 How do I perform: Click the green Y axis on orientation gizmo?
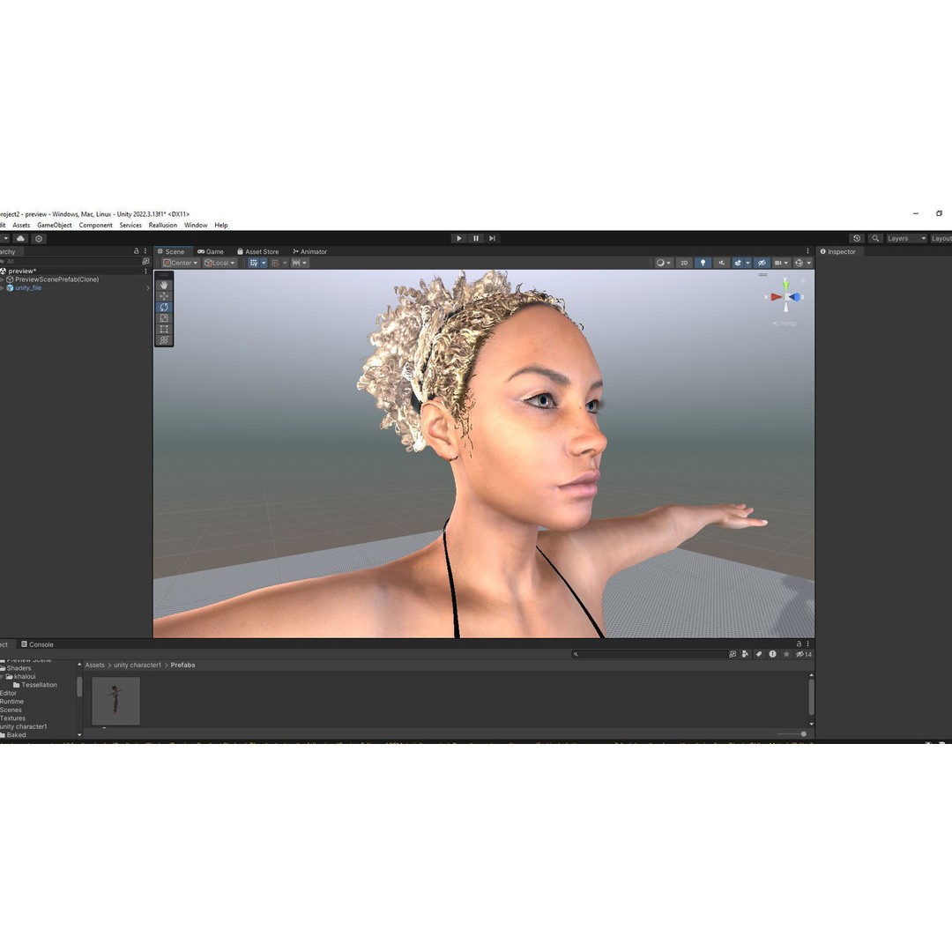pos(785,286)
